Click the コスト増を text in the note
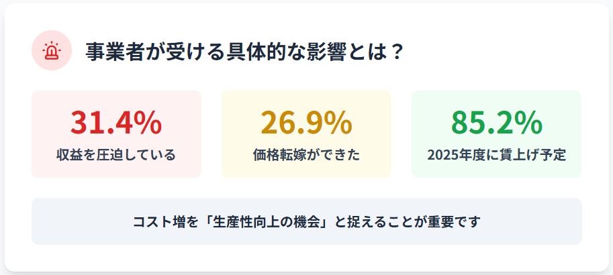The image size is (613, 275). pyautogui.click(x=166, y=222)
